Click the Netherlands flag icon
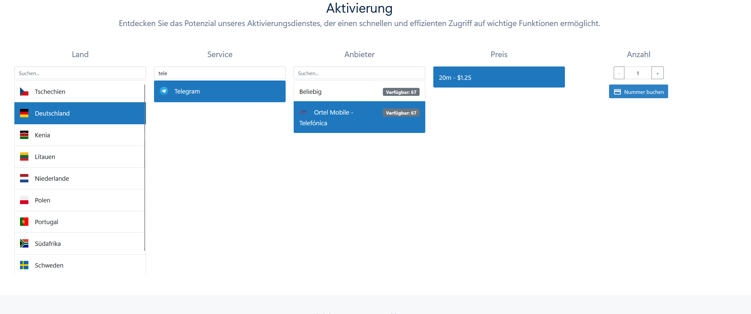The image size is (751, 314). point(24,178)
